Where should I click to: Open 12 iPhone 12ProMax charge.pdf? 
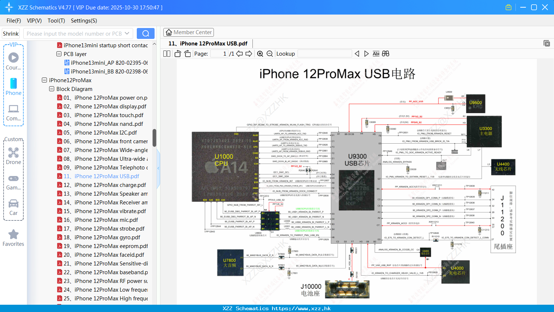tap(101, 185)
